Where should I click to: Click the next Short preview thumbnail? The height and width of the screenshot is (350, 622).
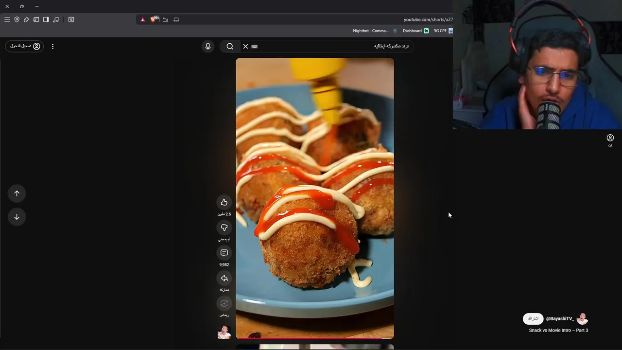point(315,347)
